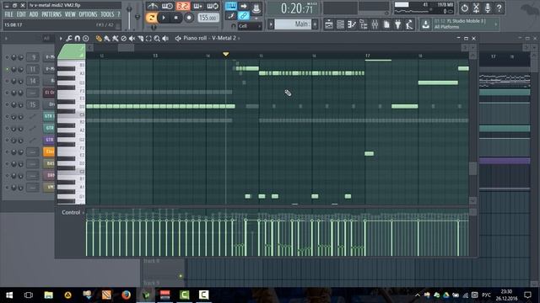
Task: Toggle the blue link multilink icon
Action: tap(244, 16)
